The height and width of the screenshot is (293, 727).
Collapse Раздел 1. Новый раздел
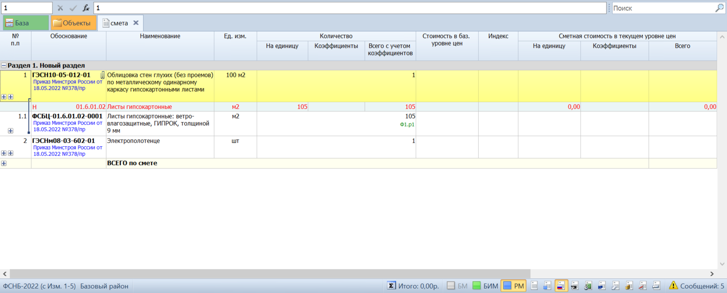[4, 65]
